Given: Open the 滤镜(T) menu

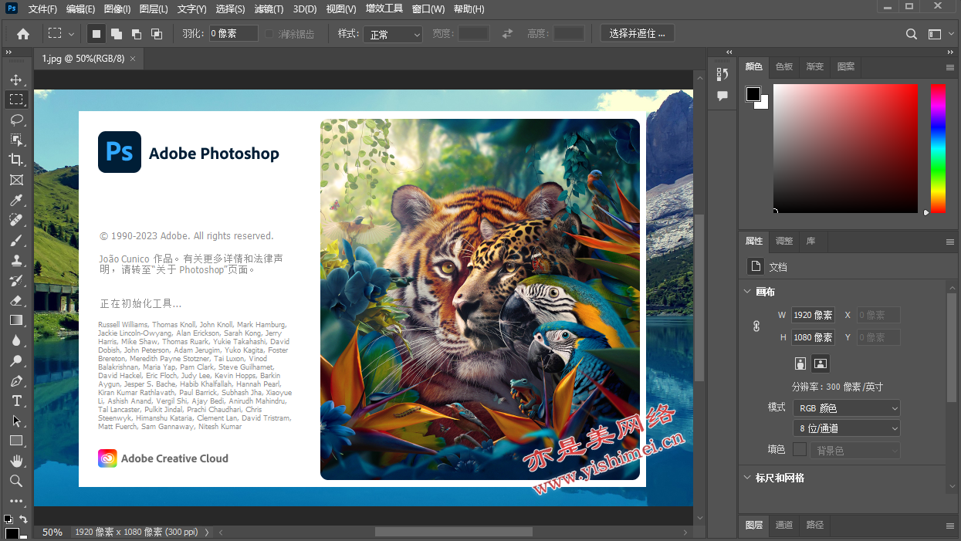Looking at the screenshot, I should tap(269, 9).
